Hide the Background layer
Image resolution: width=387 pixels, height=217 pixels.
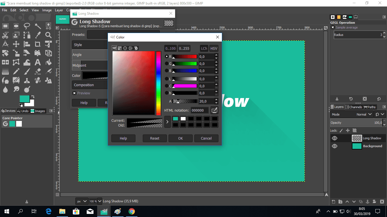click(335, 146)
